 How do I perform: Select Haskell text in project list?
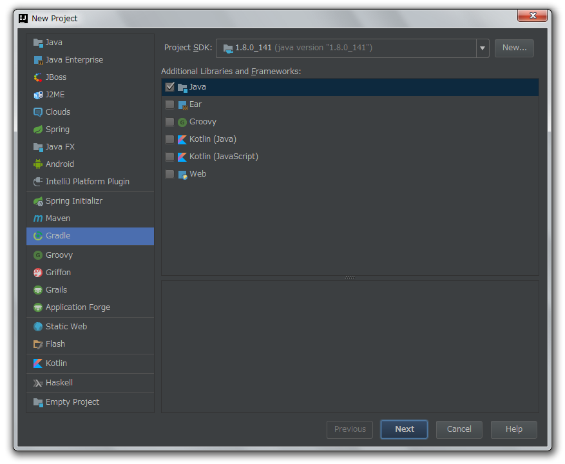tap(59, 383)
